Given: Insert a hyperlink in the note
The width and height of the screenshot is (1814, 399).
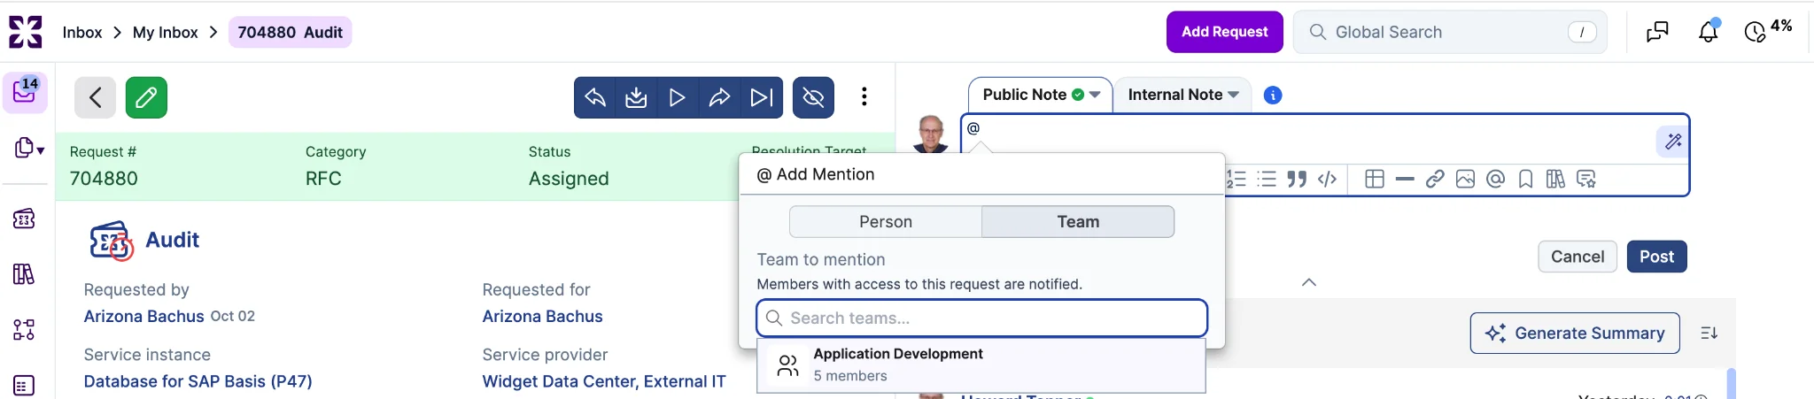Looking at the screenshot, I should point(1435,180).
